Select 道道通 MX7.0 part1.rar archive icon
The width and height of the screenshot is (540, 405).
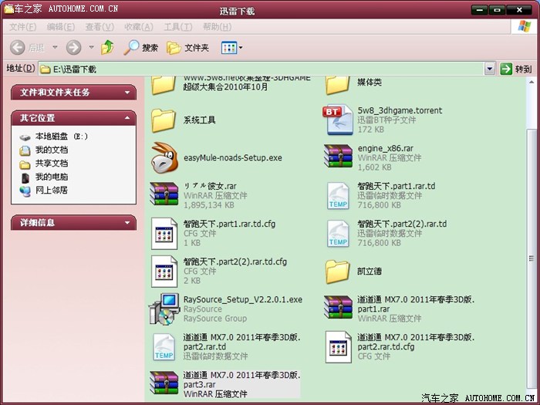click(338, 308)
